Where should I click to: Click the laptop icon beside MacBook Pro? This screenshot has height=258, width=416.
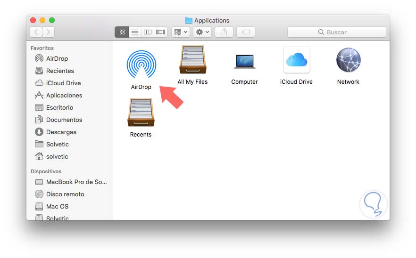(39, 182)
